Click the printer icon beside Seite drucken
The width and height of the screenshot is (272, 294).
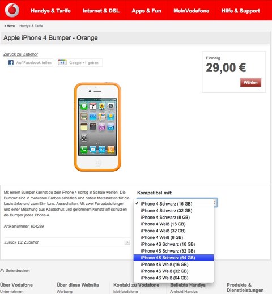2,271
